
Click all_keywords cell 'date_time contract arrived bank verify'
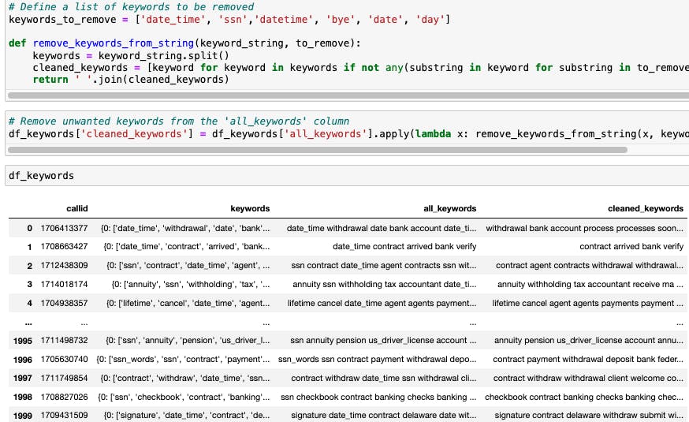click(404, 246)
